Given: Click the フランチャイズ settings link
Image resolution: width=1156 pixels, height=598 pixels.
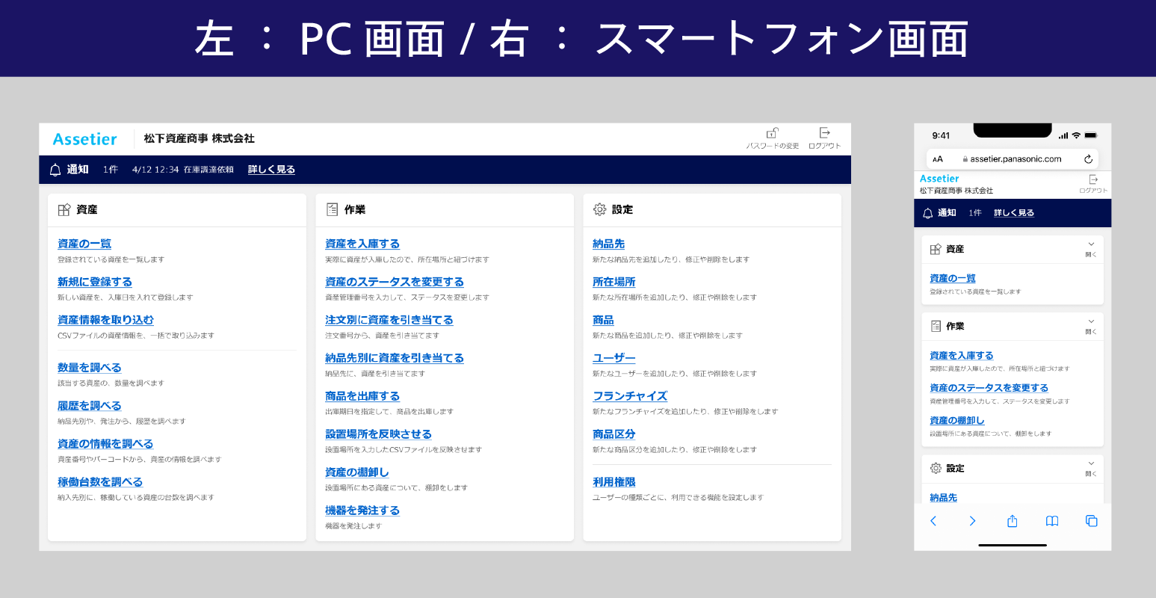Looking at the screenshot, I should pyautogui.click(x=630, y=396).
